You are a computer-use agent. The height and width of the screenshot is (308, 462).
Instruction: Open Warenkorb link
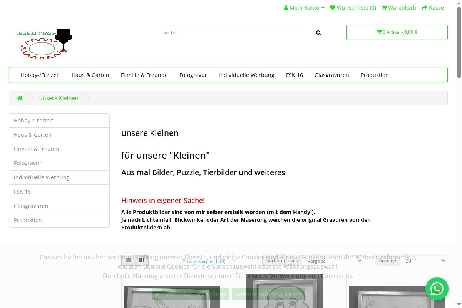[x=399, y=8]
